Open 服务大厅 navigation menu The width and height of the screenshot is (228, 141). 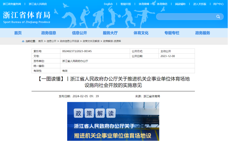tap(110, 33)
